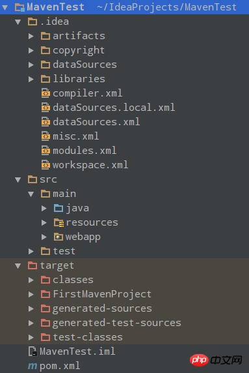Viewport: 249px width, 373px height.
Task: Click the red target folder icon
Action: coord(33,265)
